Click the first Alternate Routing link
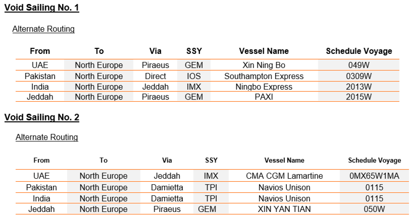Image resolution: width=412 pixels, height=219 pixels. click(43, 29)
